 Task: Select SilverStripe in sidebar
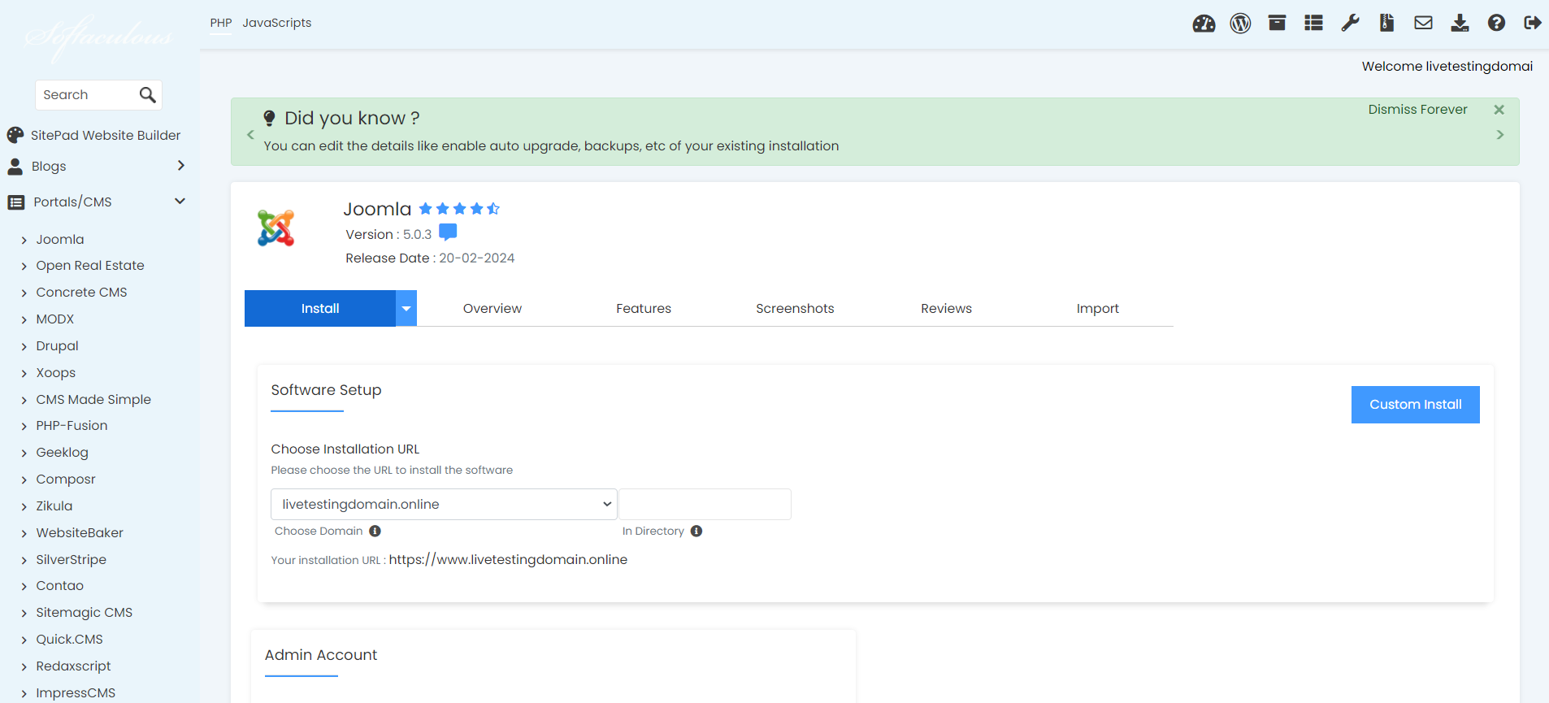[71, 560]
